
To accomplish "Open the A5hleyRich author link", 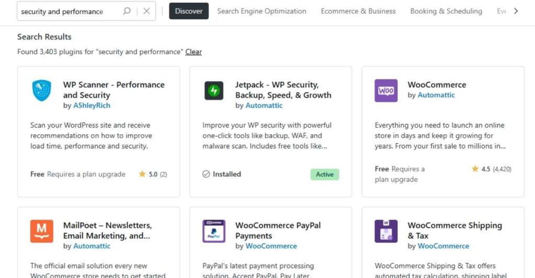I will pyautogui.click(x=92, y=106).
